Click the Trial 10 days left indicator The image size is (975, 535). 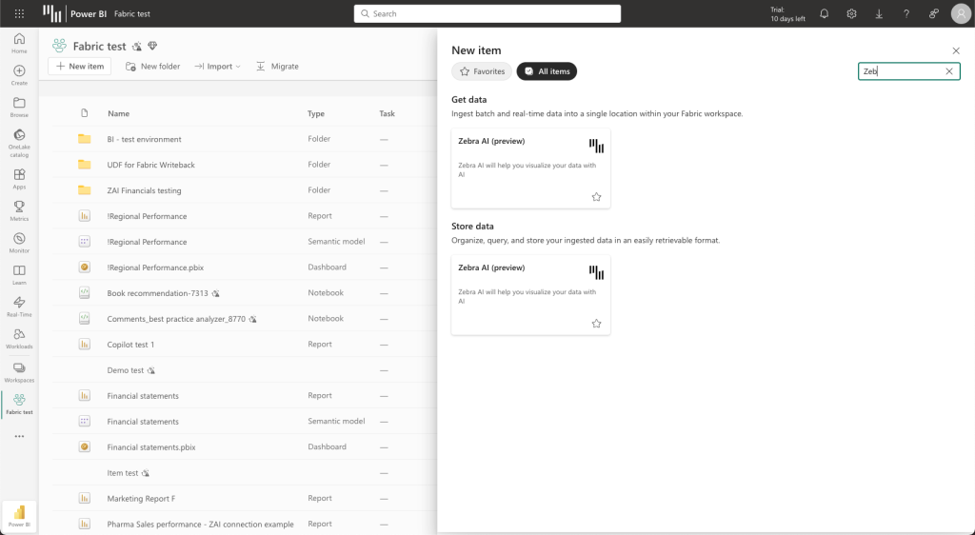pyautogui.click(x=787, y=14)
